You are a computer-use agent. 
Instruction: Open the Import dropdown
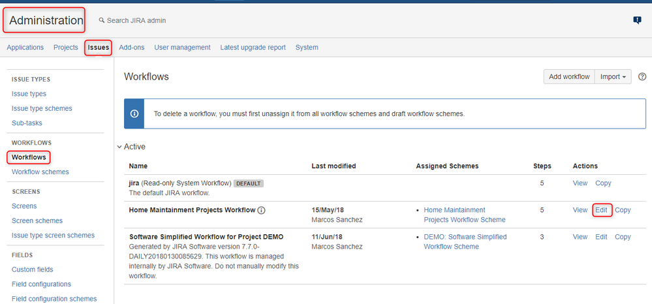613,76
